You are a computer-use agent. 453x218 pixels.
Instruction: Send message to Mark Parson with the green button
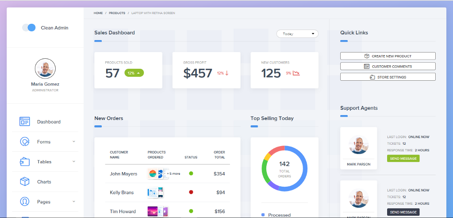403,158
